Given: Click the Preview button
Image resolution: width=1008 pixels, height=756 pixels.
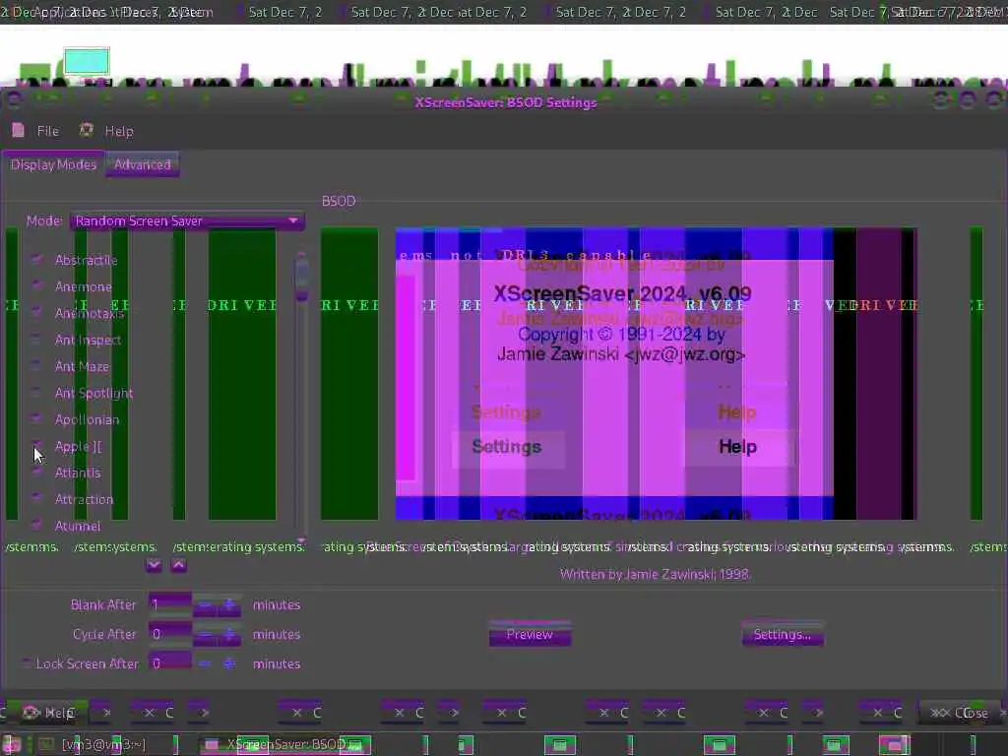Looking at the screenshot, I should tap(530, 634).
